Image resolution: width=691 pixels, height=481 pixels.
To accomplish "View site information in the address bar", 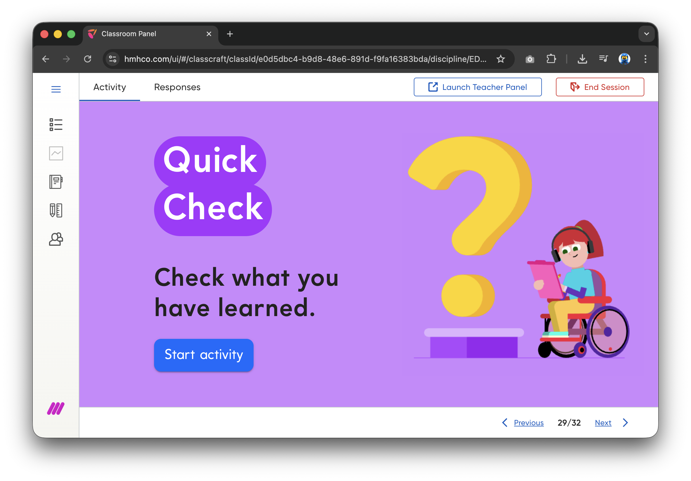I will click(113, 59).
